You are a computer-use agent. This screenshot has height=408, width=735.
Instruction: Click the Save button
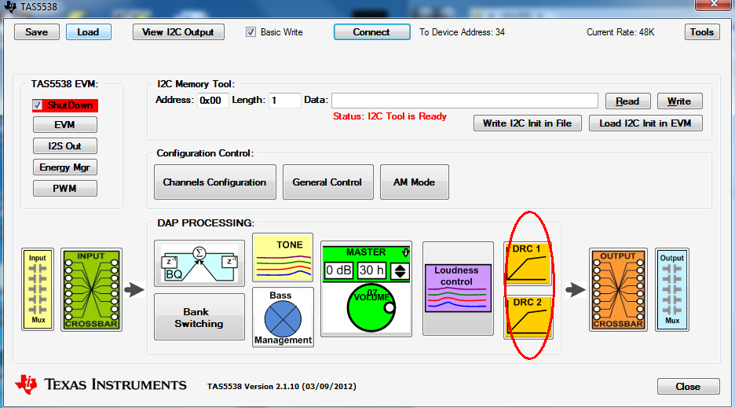37,32
